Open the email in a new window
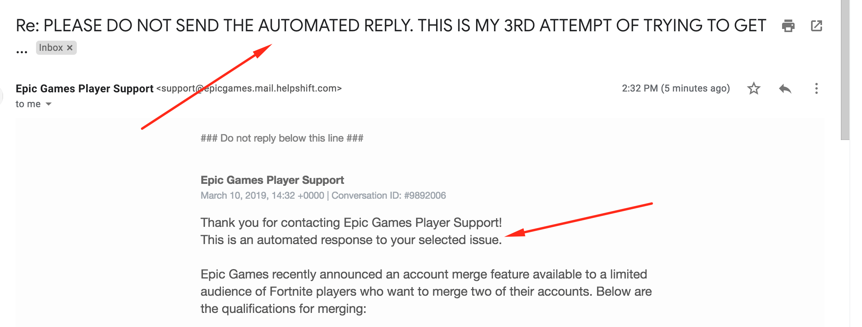This screenshot has width=862, height=327. pyautogui.click(x=817, y=26)
